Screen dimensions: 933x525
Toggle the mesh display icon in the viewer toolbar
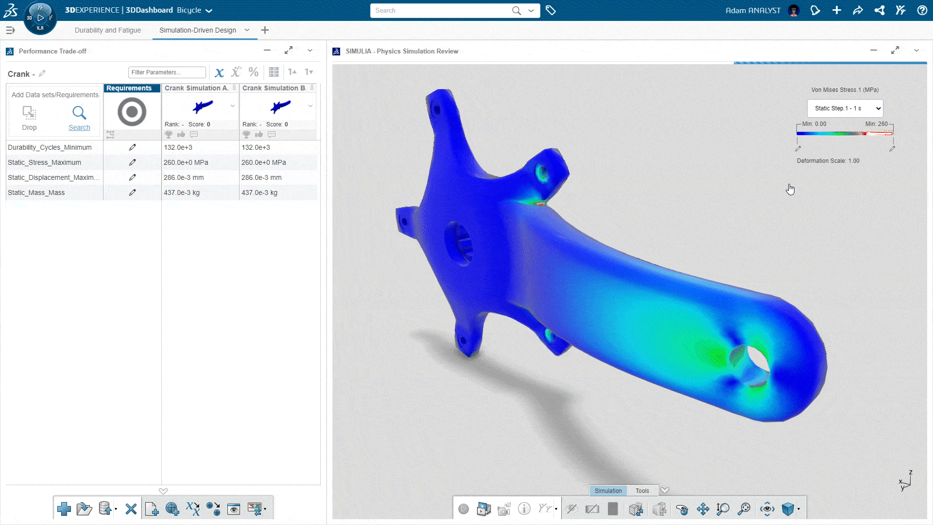tap(636, 509)
